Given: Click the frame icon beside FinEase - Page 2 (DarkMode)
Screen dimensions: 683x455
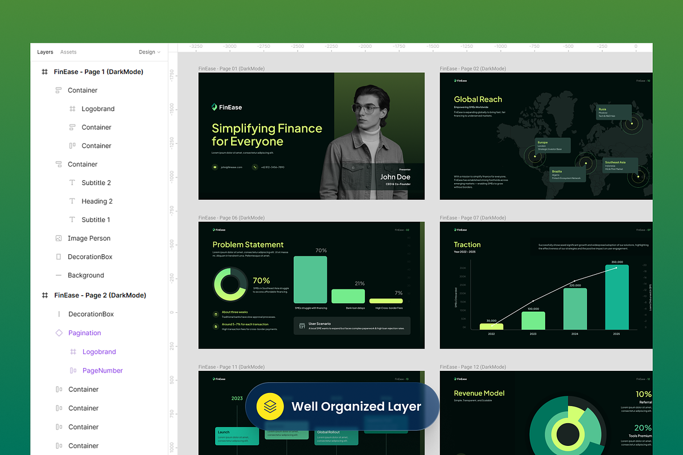Looking at the screenshot, I should click(x=44, y=295).
